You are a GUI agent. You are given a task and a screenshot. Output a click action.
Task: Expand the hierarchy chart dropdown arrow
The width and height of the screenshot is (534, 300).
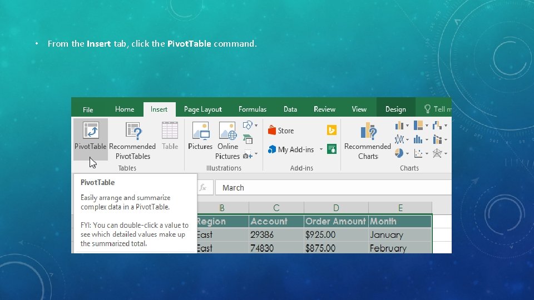tap(427, 126)
